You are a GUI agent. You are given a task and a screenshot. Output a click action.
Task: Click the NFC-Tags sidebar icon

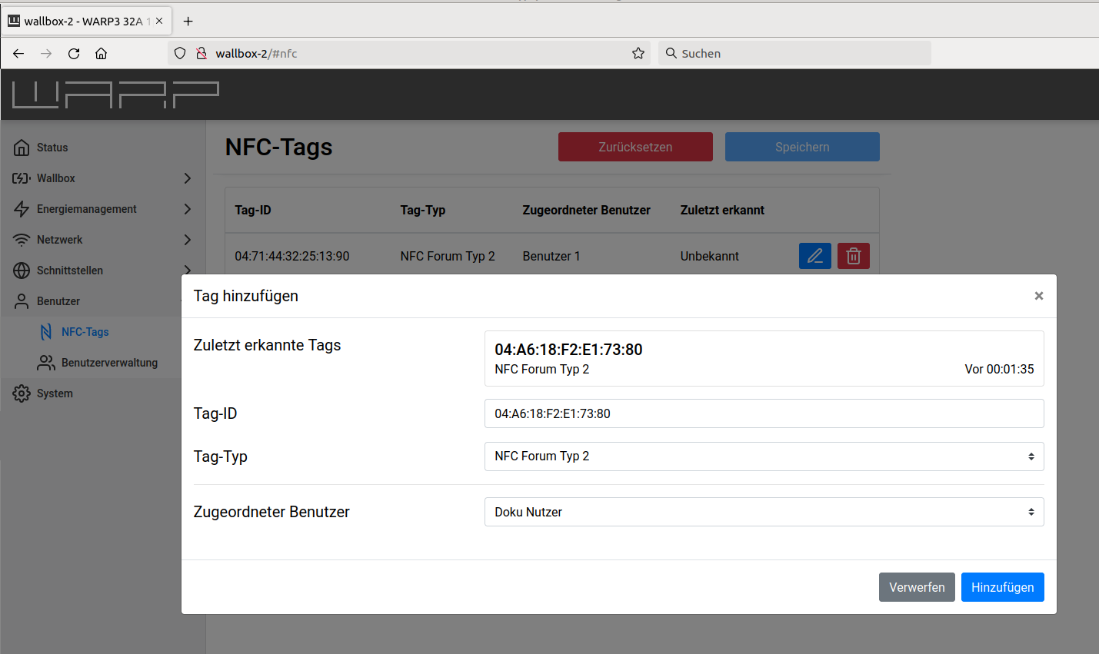tap(46, 332)
